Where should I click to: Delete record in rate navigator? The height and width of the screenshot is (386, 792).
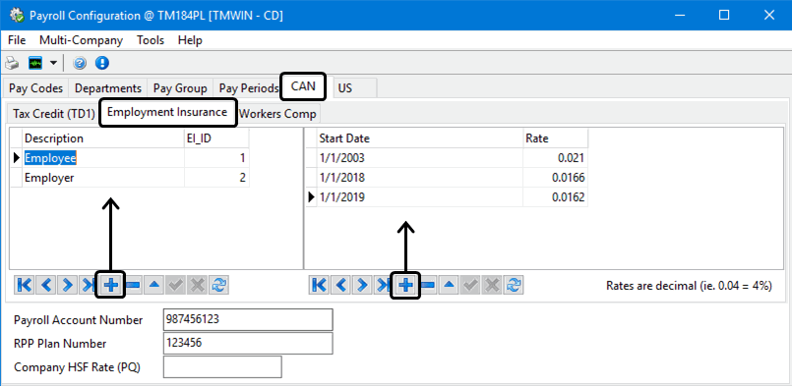tap(428, 285)
